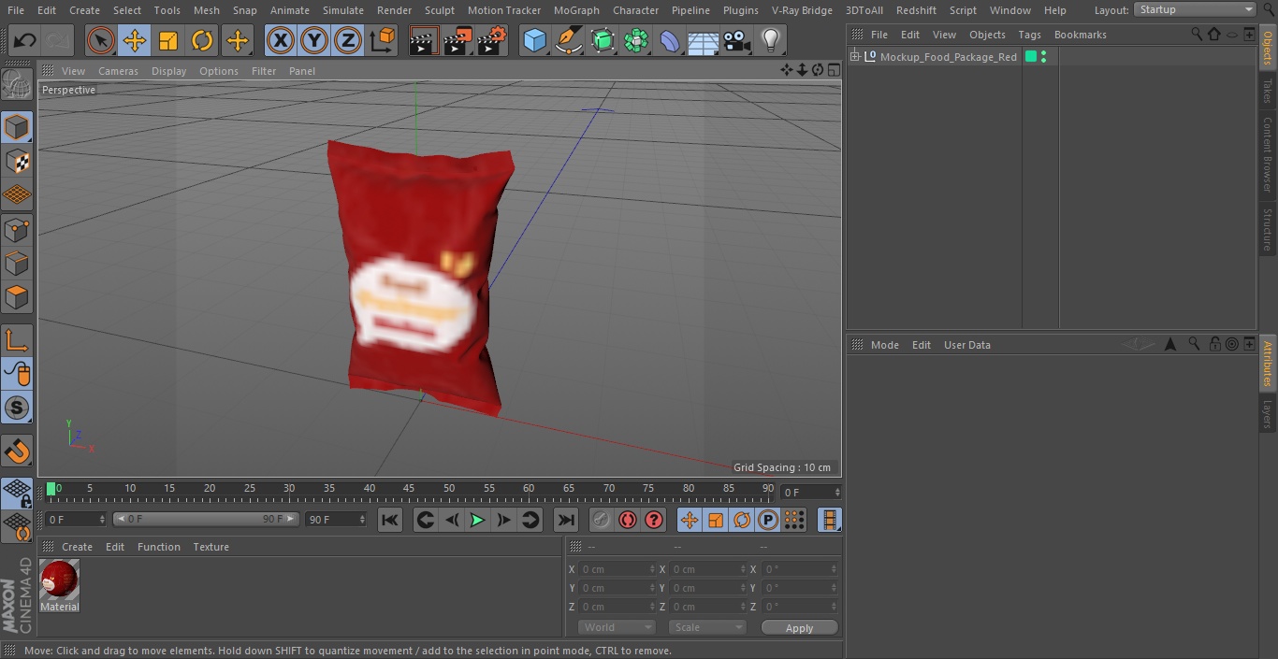Enable Axis mode L-shaped icon
1278x659 pixels.
tap(17, 339)
